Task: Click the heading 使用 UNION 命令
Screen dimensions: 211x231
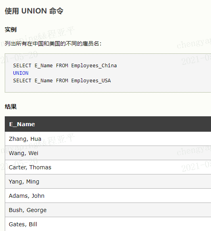Action: point(34,11)
